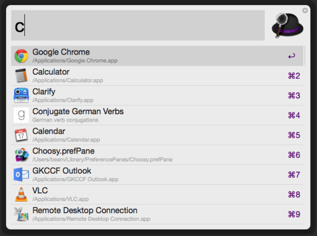The width and height of the screenshot is (317, 236).
Task: Launch Clarify from the results list
Action: pos(157,96)
